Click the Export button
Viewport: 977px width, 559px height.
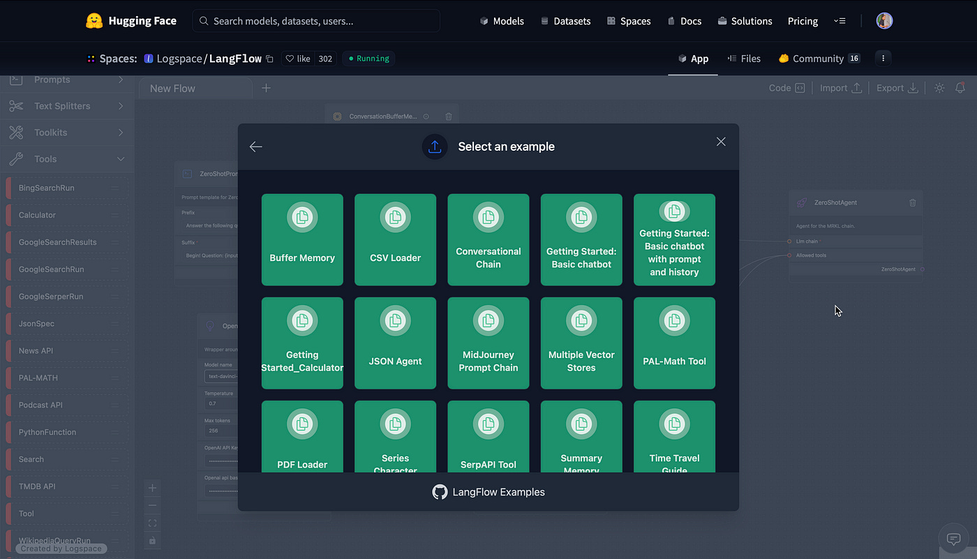point(897,88)
